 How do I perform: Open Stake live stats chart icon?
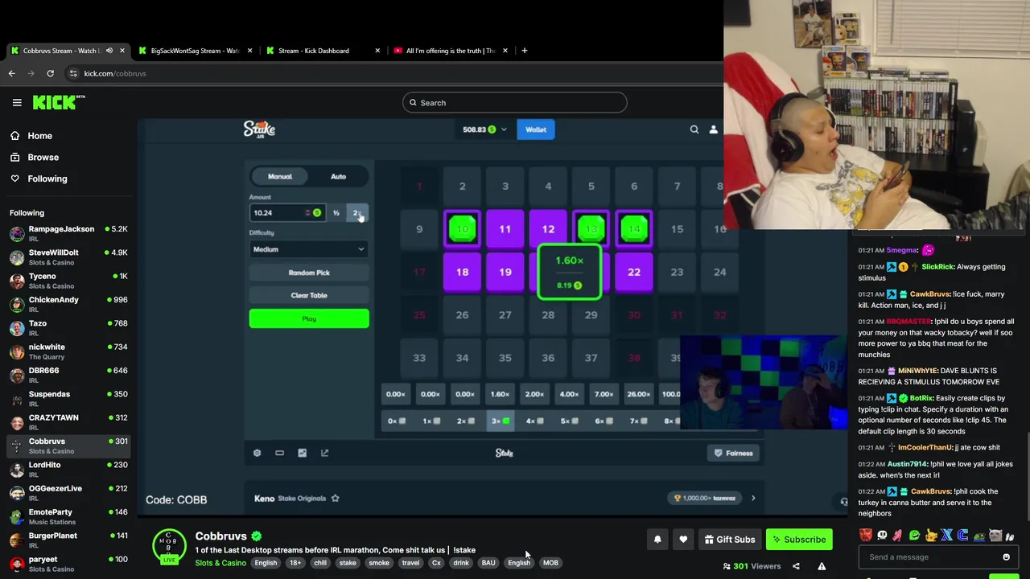click(x=302, y=453)
